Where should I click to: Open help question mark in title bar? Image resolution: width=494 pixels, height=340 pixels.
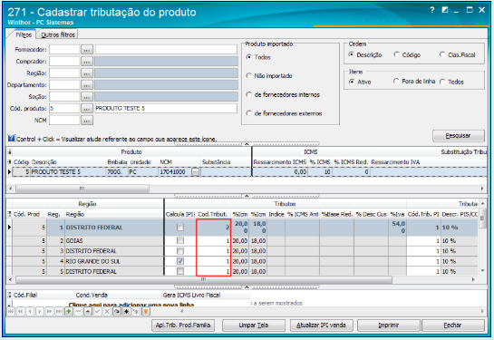tap(432, 10)
